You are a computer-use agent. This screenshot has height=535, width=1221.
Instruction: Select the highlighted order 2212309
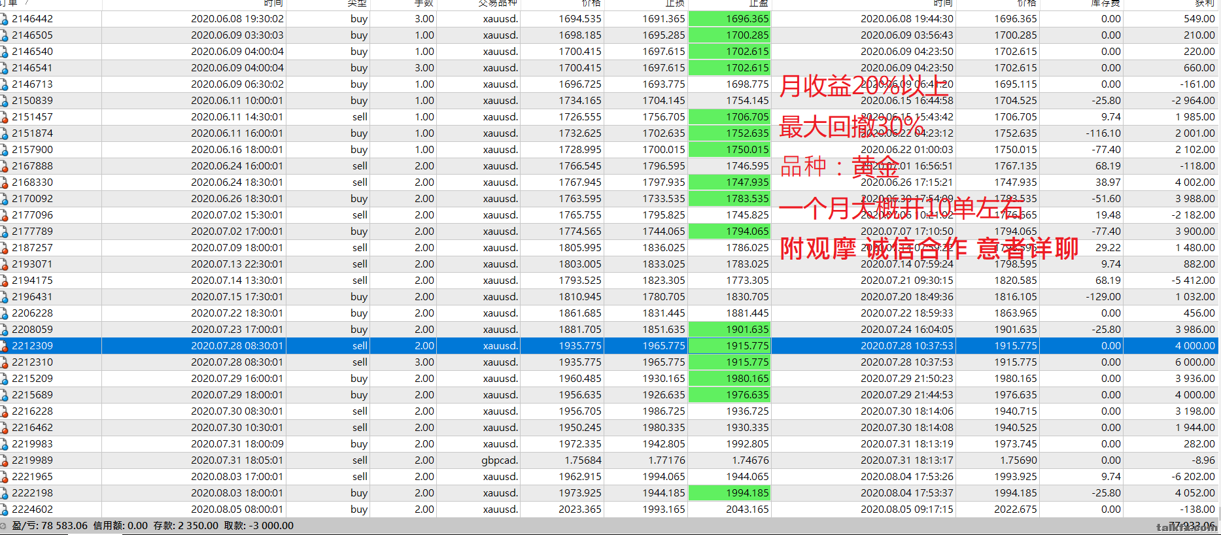tap(609, 346)
